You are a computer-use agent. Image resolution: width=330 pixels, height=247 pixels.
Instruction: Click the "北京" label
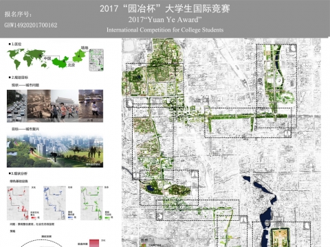(x=71, y=65)
